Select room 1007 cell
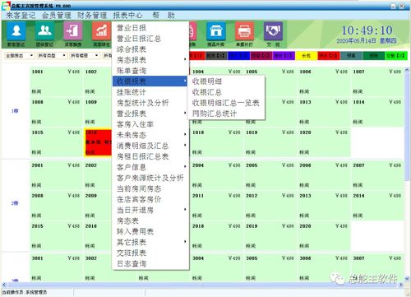 click(377, 81)
